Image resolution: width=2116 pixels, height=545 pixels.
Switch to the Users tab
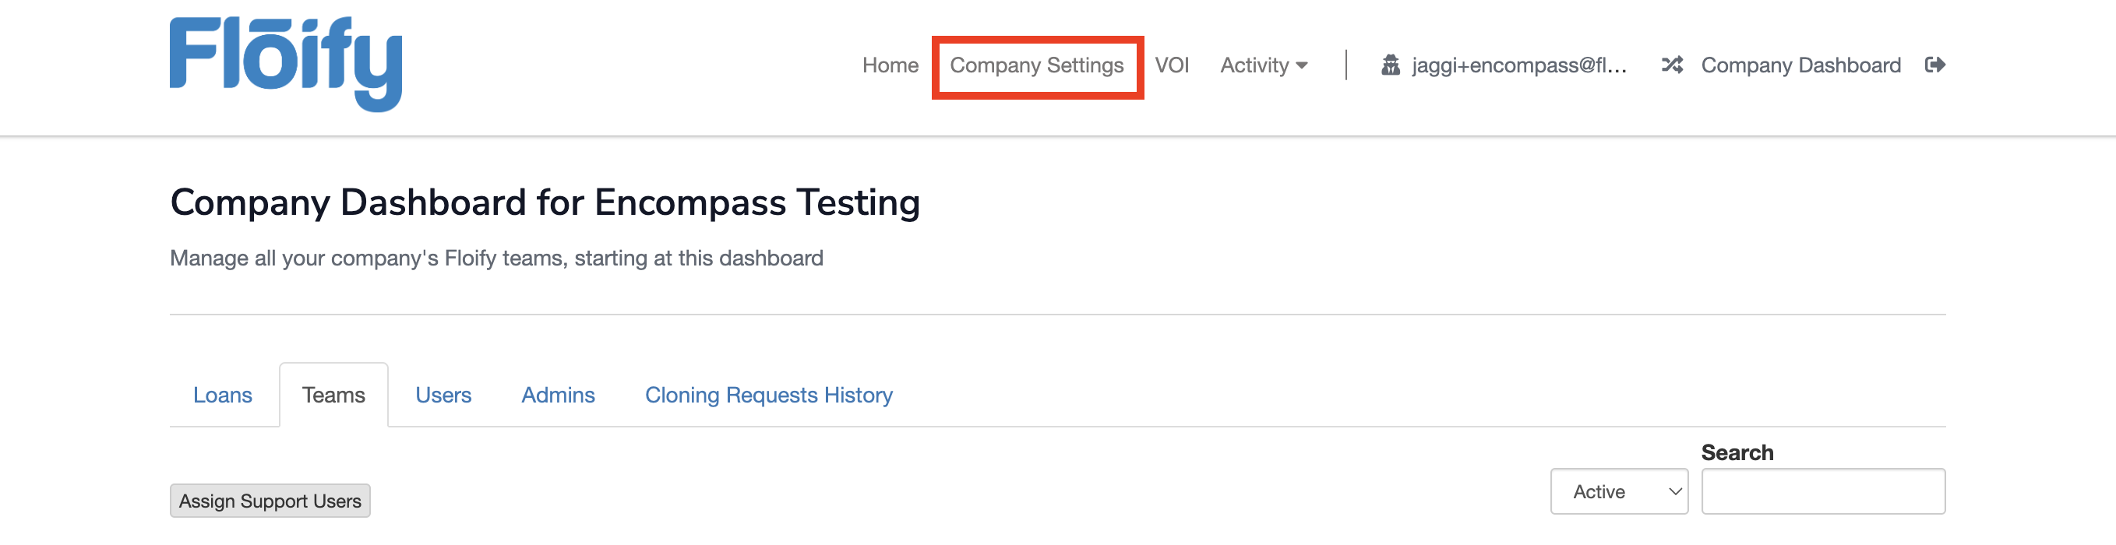pos(443,395)
